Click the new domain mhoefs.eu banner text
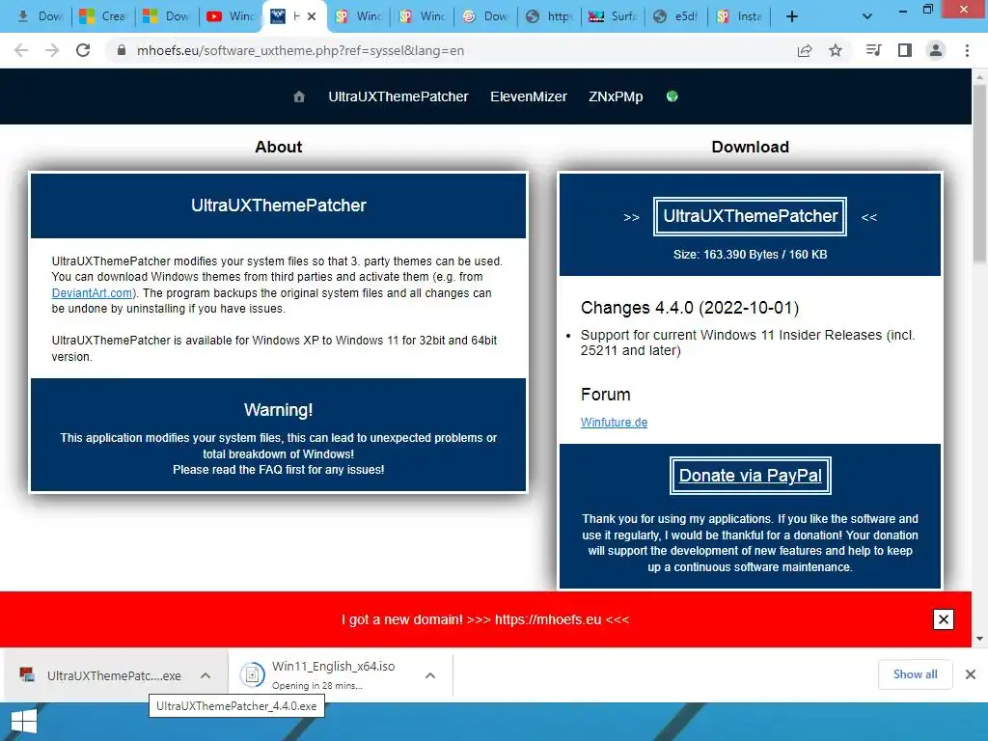This screenshot has height=741, width=988. tap(485, 619)
